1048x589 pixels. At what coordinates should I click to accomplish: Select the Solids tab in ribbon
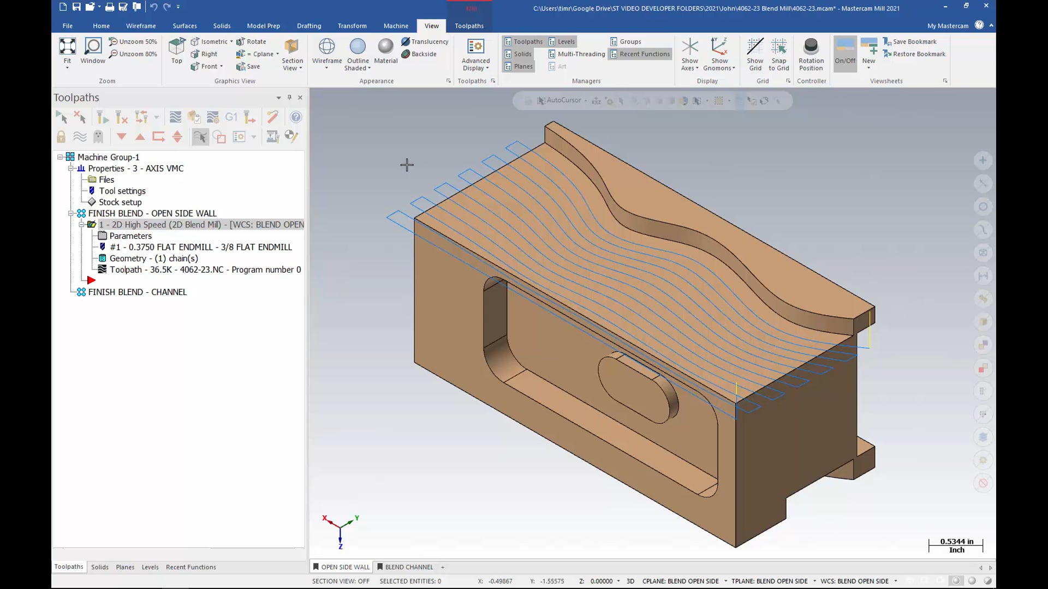point(221,26)
